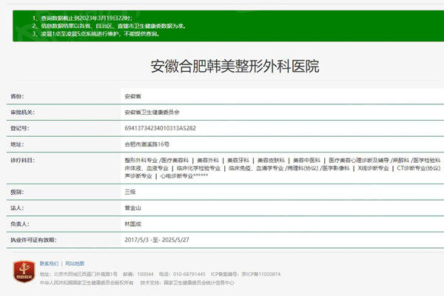
Task: Click the second notice line about 卫生健康委数据
Action: pyautogui.click(x=109, y=26)
